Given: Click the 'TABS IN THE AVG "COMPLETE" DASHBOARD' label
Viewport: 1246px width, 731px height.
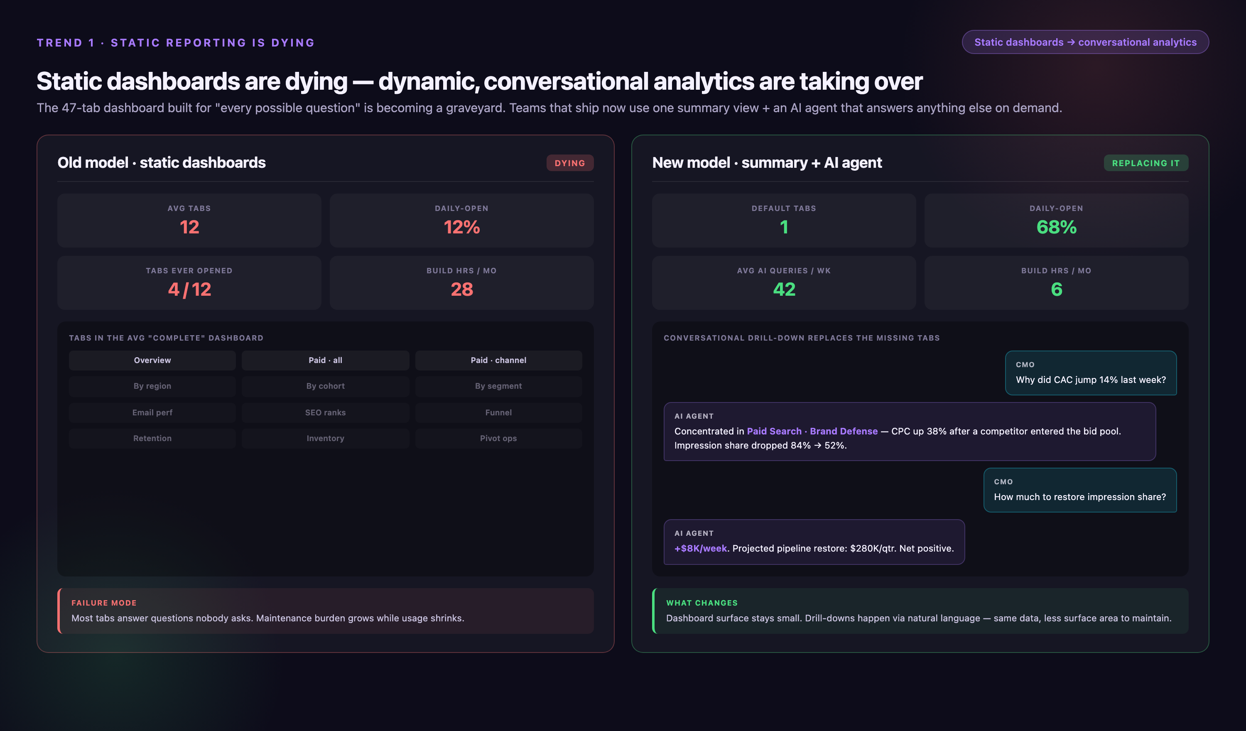Looking at the screenshot, I should pyautogui.click(x=166, y=338).
